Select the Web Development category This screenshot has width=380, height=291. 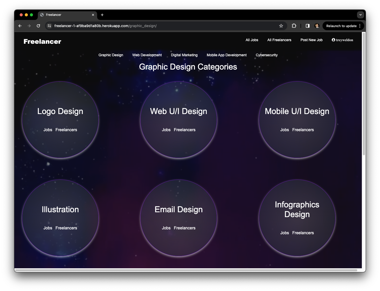tap(147, 55)
